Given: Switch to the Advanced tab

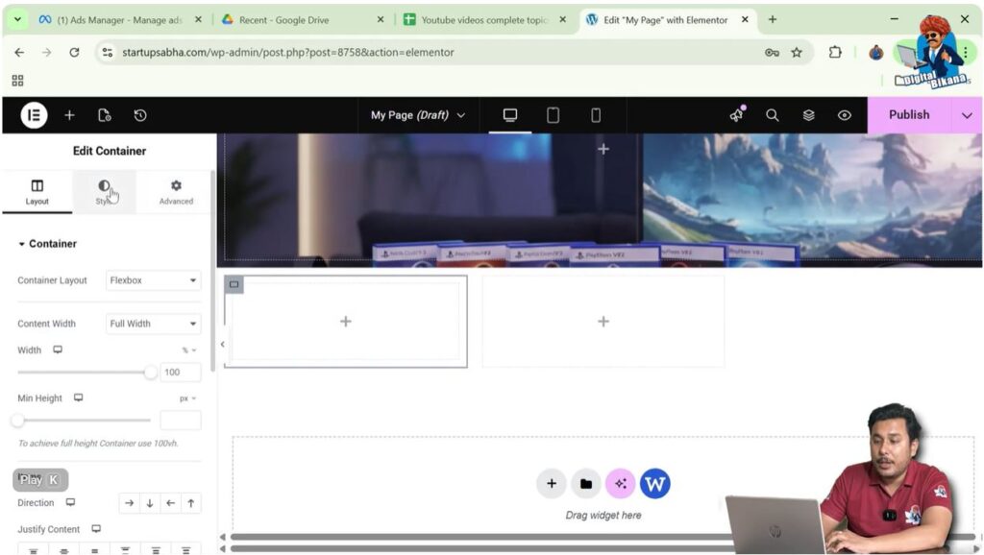Looking at the screenshot, I should 176,191.
